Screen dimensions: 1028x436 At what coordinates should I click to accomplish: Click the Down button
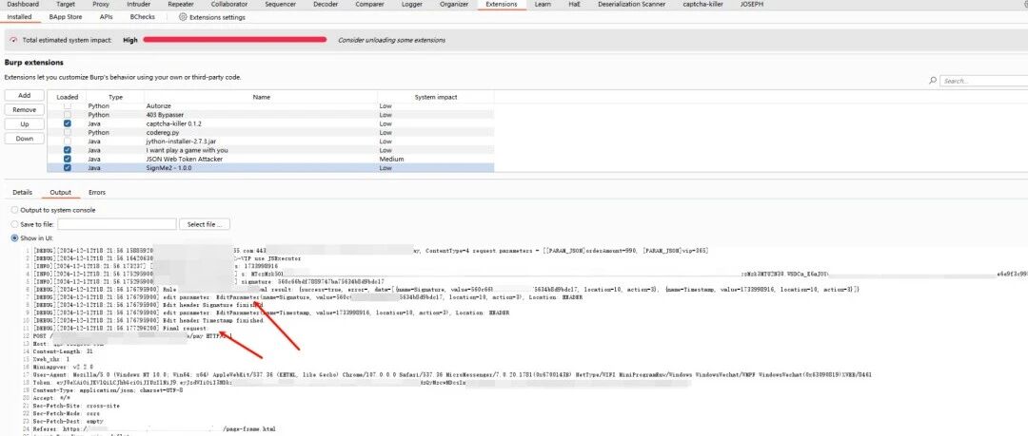pos(24,139)
